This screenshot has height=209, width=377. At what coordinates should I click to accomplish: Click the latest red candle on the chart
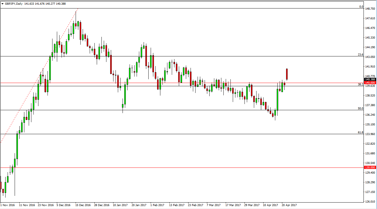tap(287, 74)
